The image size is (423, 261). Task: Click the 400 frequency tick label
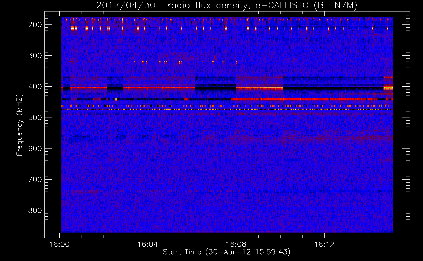[x=35, y=87]
